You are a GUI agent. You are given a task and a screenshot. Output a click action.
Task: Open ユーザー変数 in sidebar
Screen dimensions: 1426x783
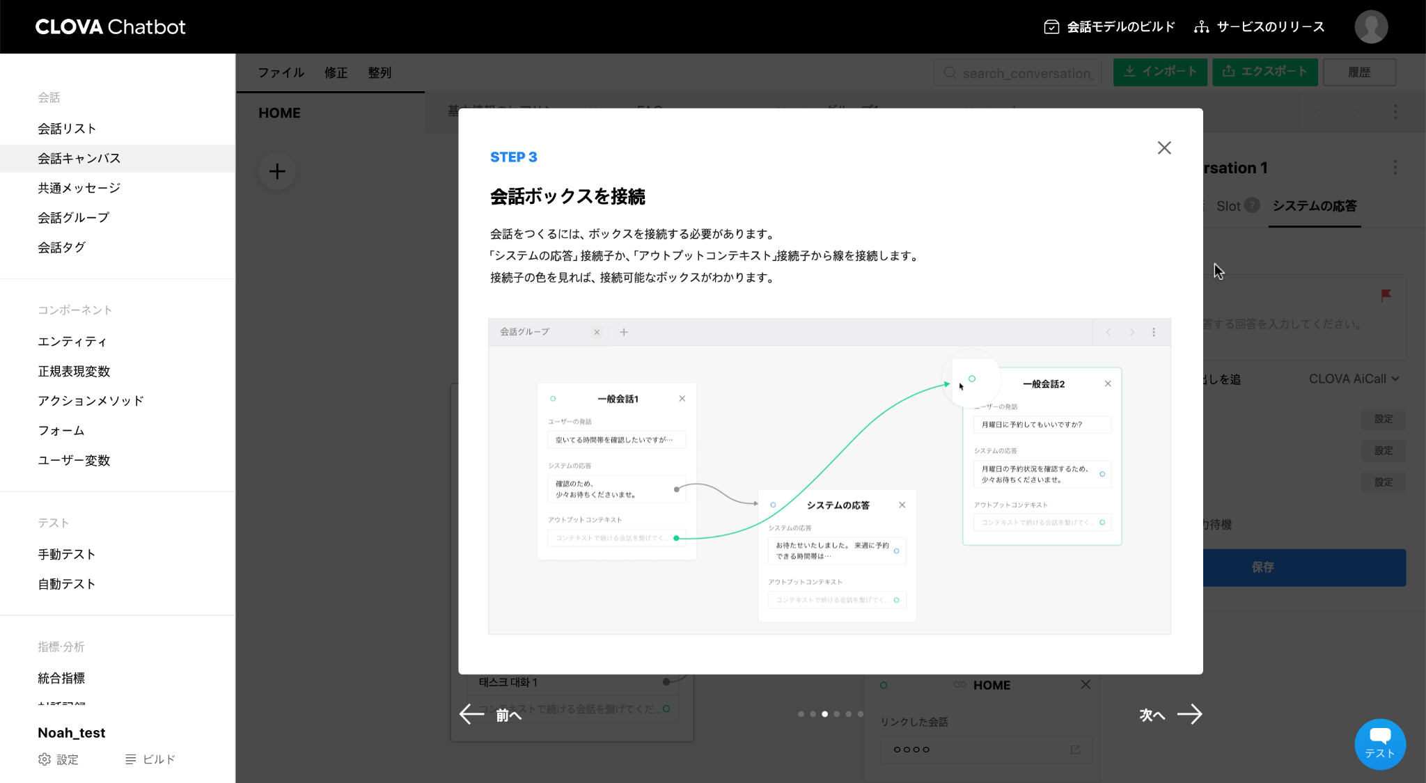click(x=74, y=461)
